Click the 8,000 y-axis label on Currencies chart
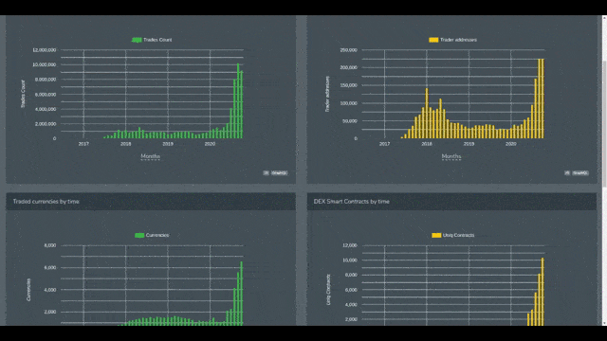The image size is (607, 341). tap(50, 245)
